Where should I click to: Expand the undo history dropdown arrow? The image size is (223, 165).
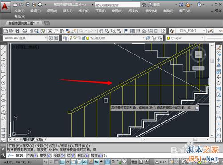pos(86,31)
